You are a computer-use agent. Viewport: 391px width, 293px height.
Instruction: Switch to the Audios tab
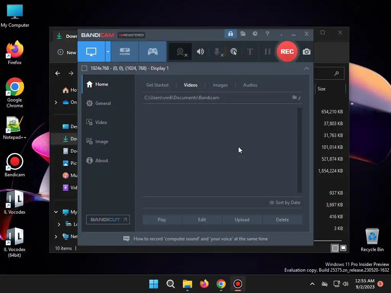point(250,85)
